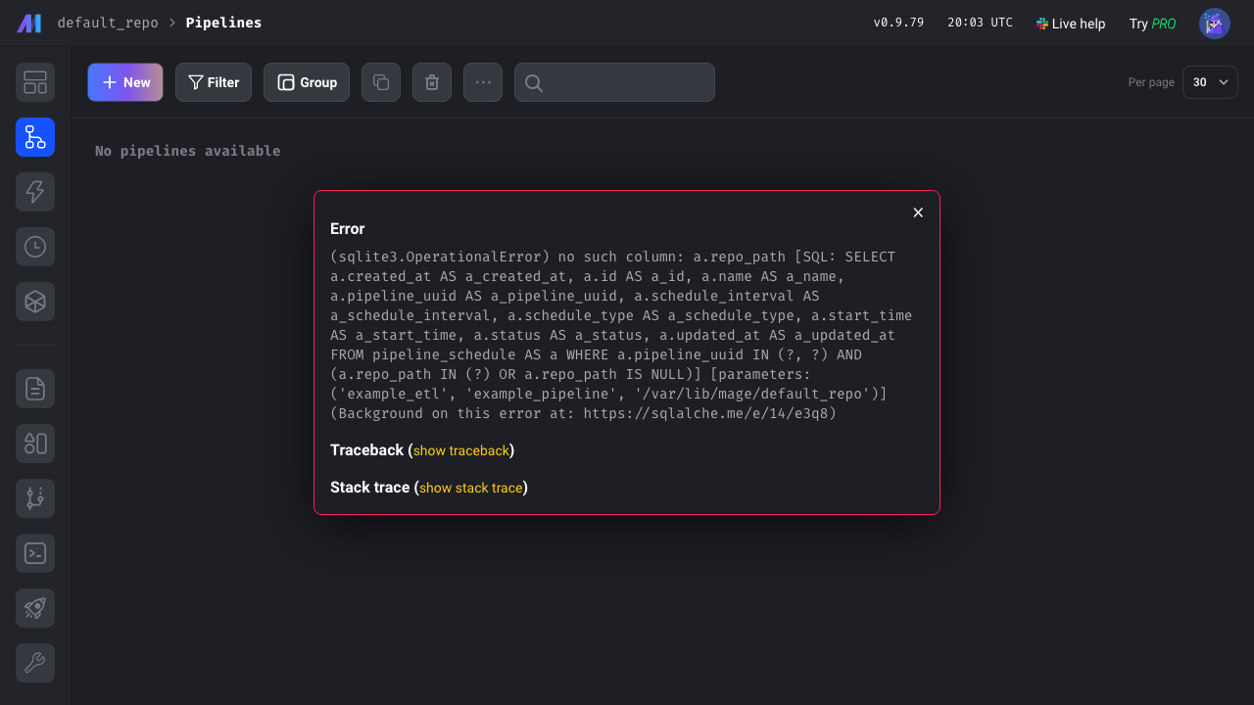The height and width of the screenshot is (705, 1254).
Task: Open the global data products cube icon
Action: [x=35, y=302]
